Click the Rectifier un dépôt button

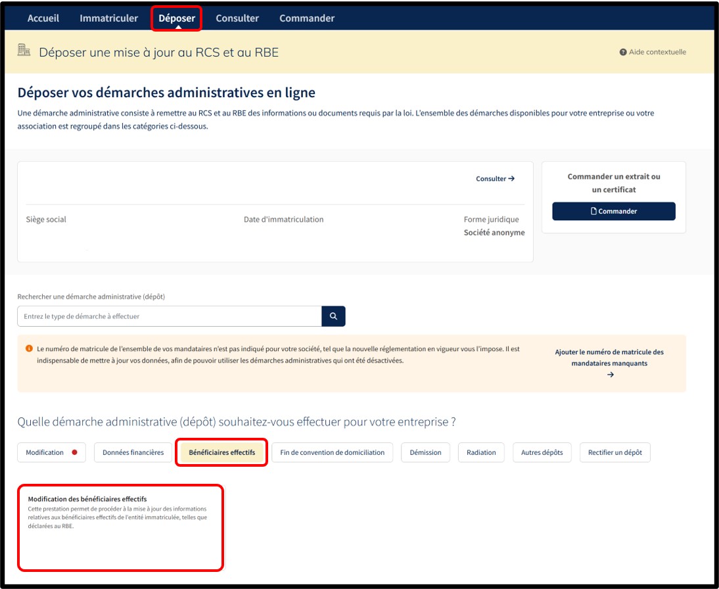pos(615,452)
